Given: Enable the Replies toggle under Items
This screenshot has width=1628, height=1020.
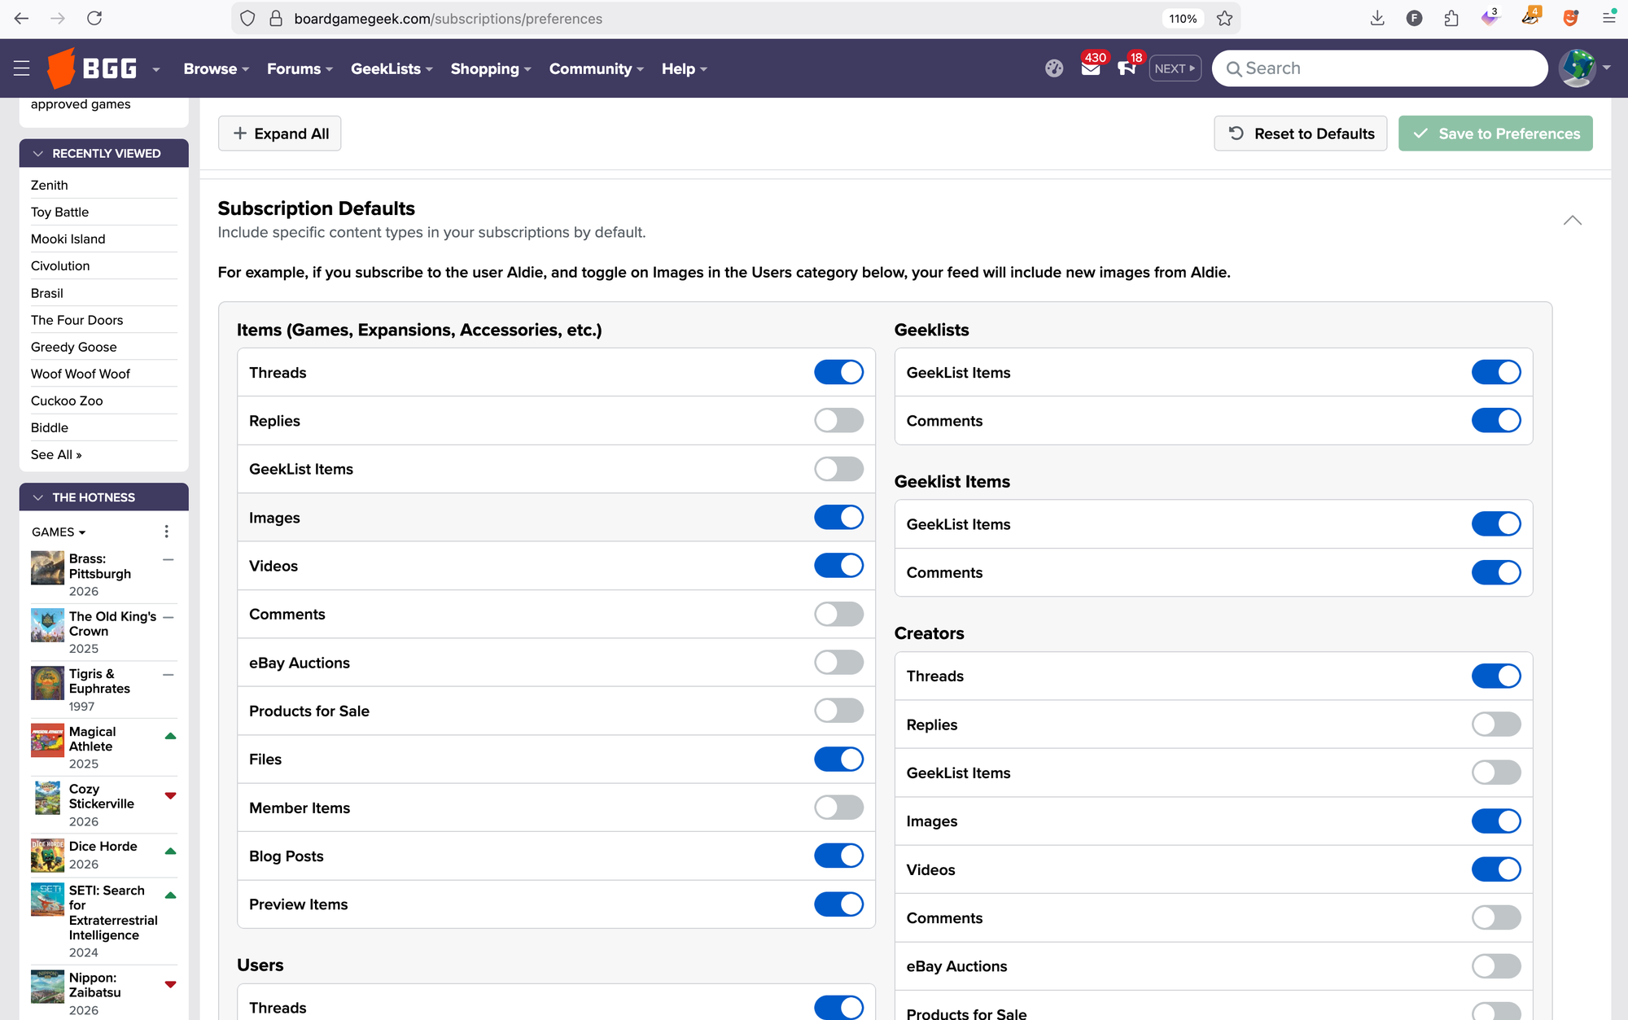Looking at the screenshot, I should [x=838, y=420].
